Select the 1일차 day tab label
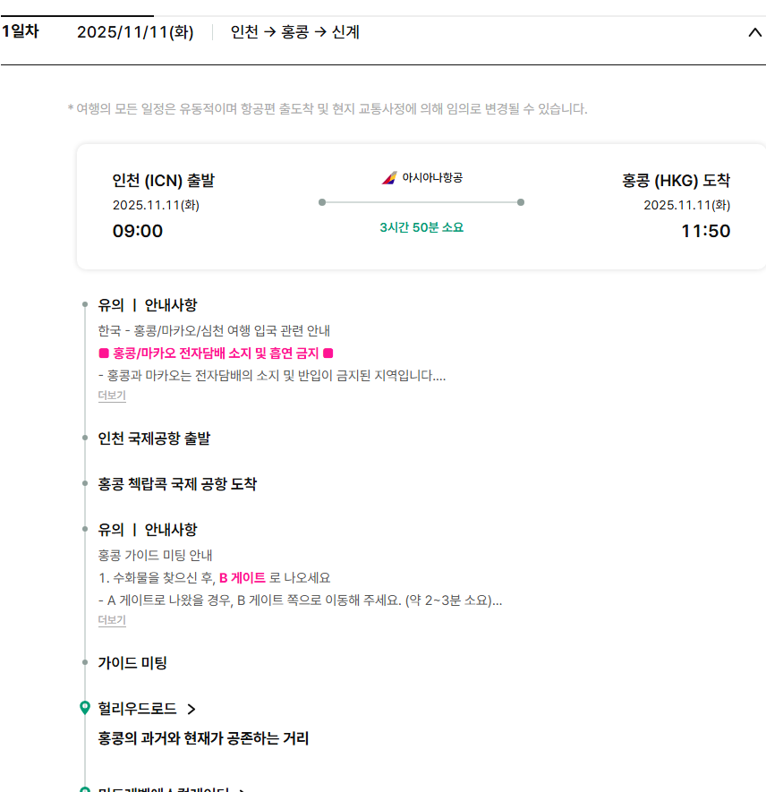 (x=20, y=32)
